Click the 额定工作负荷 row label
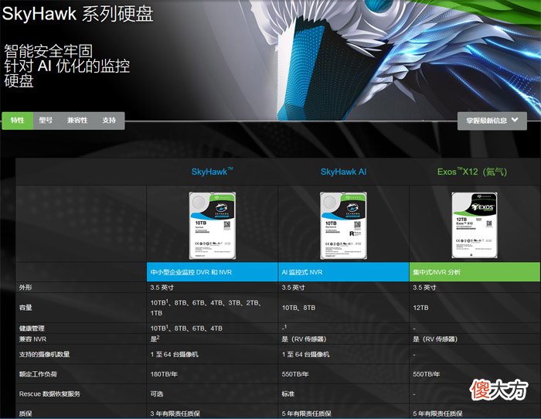541x419 pixels. tap(38, 374)
